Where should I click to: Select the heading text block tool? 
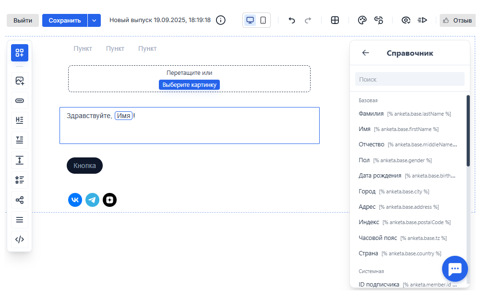point(20,120)
